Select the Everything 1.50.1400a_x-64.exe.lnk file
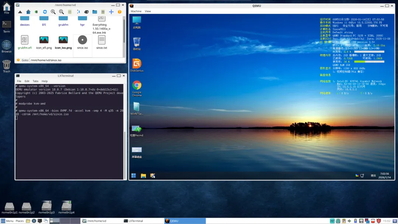 102,25
